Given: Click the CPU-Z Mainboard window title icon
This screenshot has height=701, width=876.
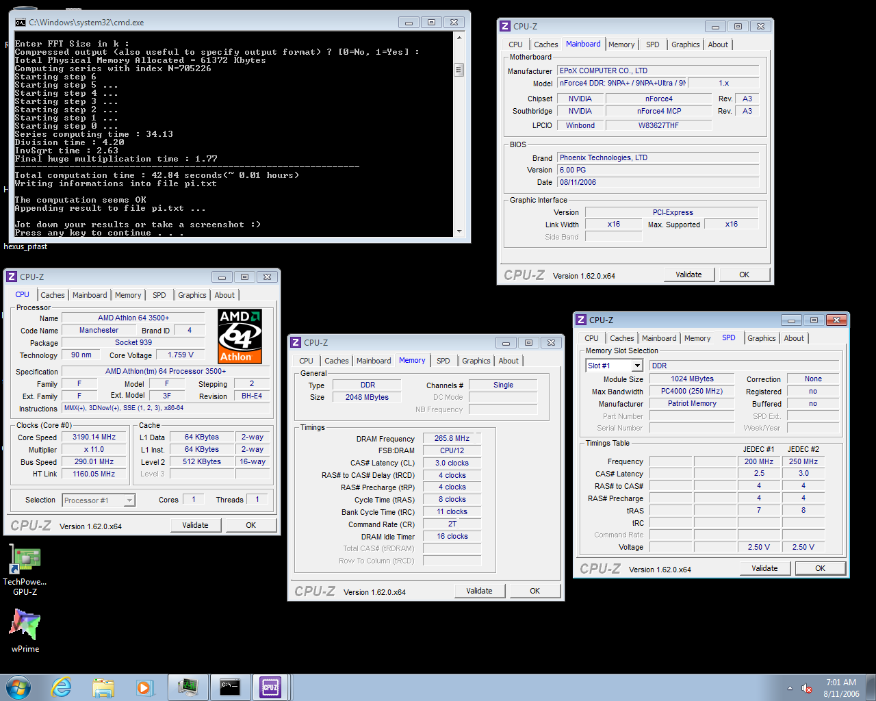Looking at the screenshot, I should 505,27.
